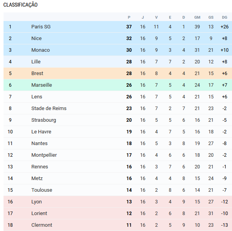Sort by the DG goal difference header
232x231 pixels.
[x=225, y=17]
